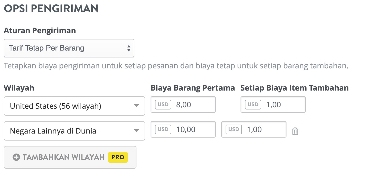Delete the Negara Lainnya di Dunia row
Viewport: 374px width, 173px height.
(295, 131)
